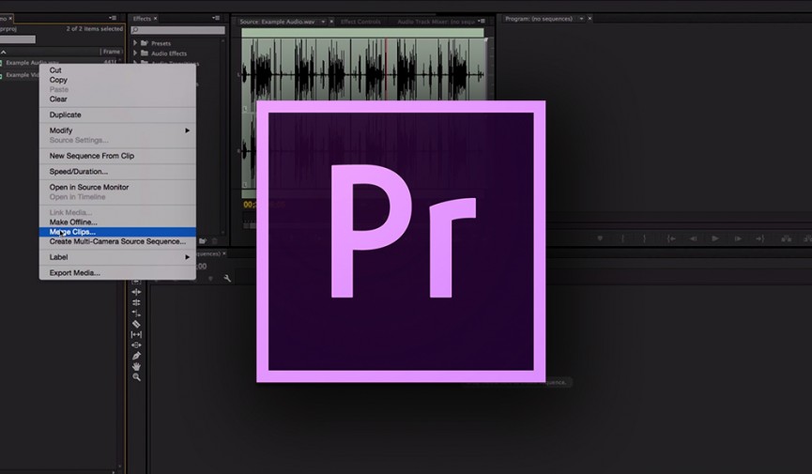Step back one frame in Program monitor
Screen dimensions: 812x474
pos(693,238)
